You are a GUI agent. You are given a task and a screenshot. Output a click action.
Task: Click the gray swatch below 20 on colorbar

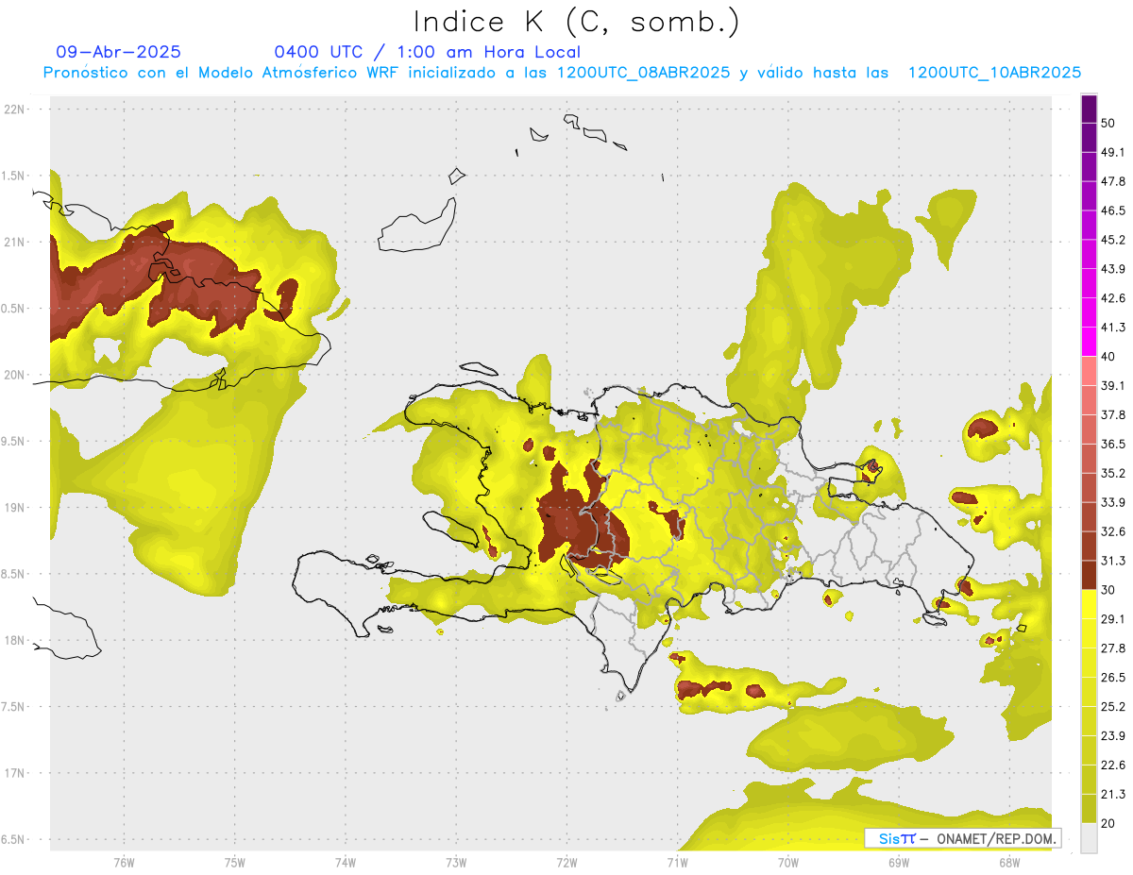[1089, 838]
